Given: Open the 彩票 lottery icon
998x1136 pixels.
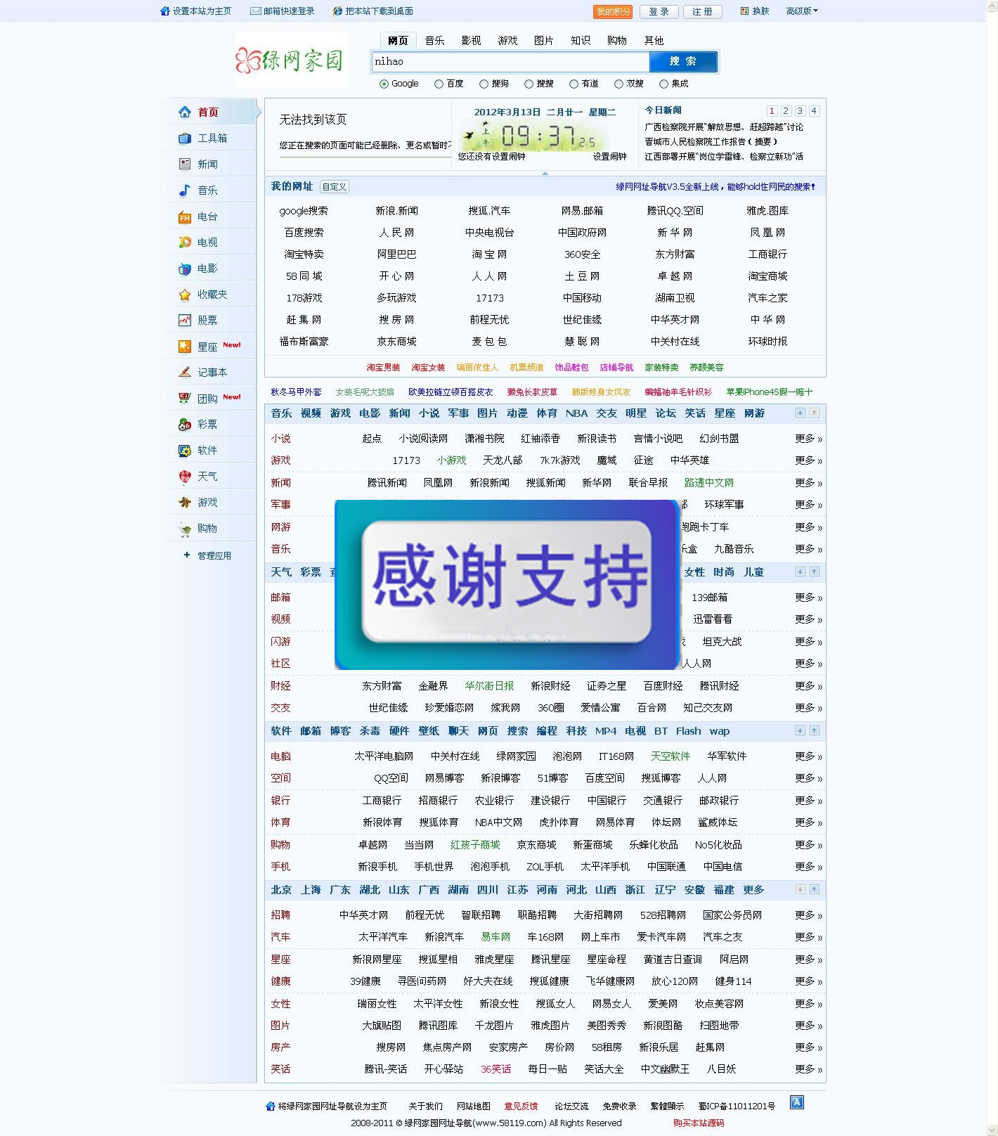Looking at the screenshot, I should pos(185,425).
